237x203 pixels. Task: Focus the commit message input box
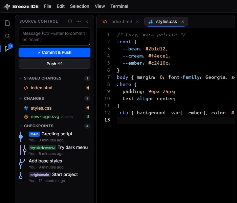55,37
